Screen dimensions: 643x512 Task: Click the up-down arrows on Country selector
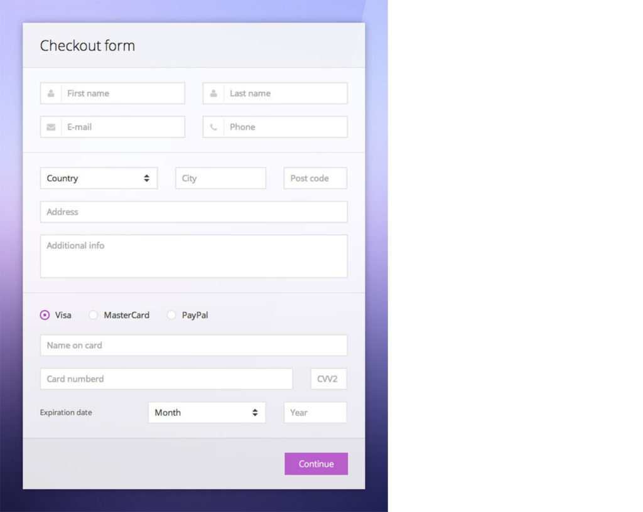[x=148, y=178]
